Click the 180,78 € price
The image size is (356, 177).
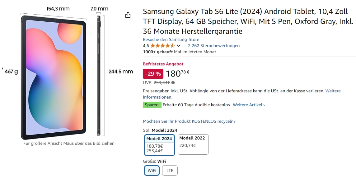tap(177, 73)
